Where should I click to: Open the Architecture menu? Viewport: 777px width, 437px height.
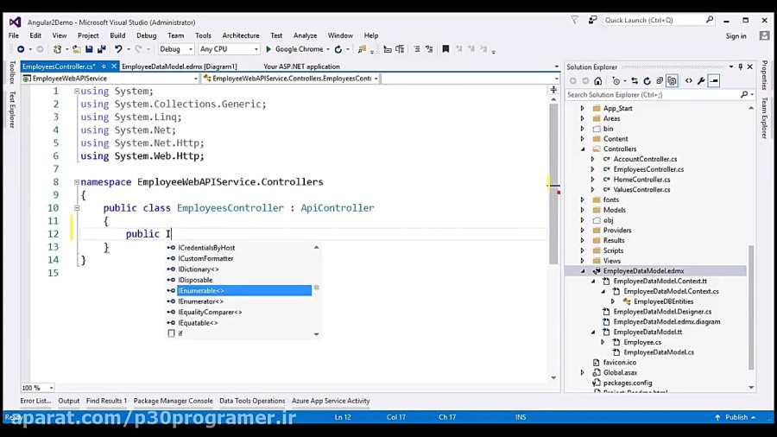(x=240, y=35)
